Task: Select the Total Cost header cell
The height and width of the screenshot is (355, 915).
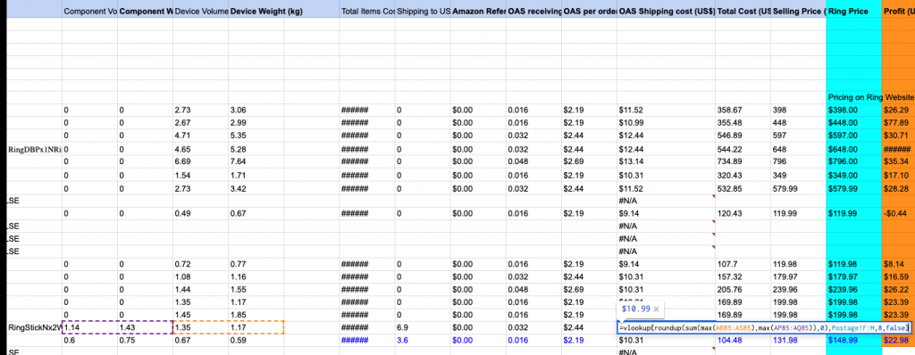Action: tap(743, 11)
